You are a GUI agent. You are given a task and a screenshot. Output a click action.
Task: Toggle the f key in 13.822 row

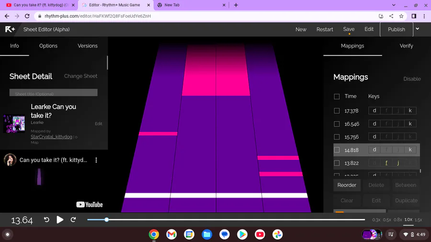coord(386,163)
